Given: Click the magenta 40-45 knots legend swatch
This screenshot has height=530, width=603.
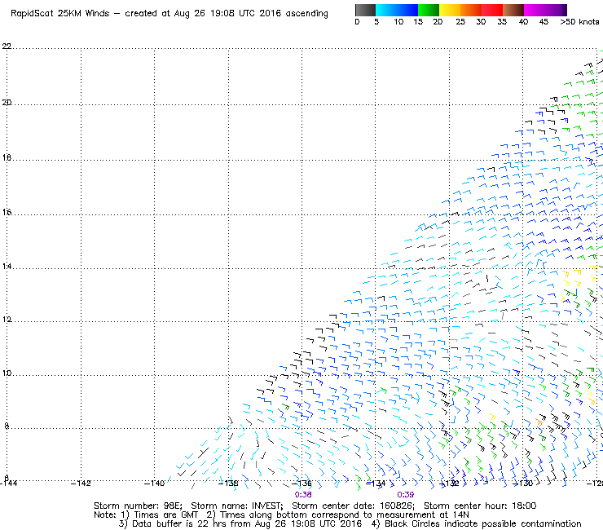Looking at the screenshot, I should [x=535, y=10].
